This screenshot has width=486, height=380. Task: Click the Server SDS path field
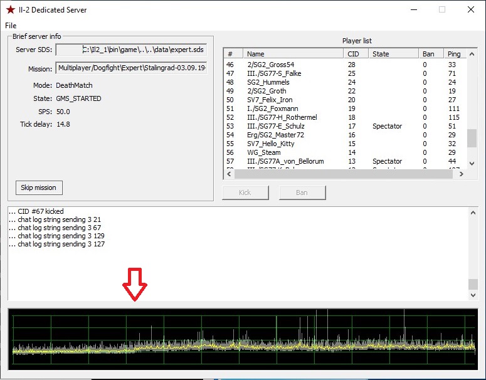tap(131, 50)
